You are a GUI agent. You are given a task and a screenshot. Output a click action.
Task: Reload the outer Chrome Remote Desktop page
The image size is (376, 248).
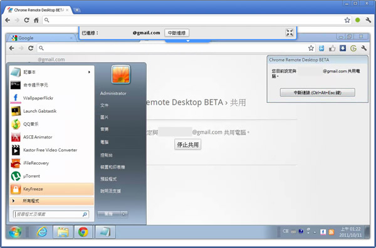click(26, 21)
